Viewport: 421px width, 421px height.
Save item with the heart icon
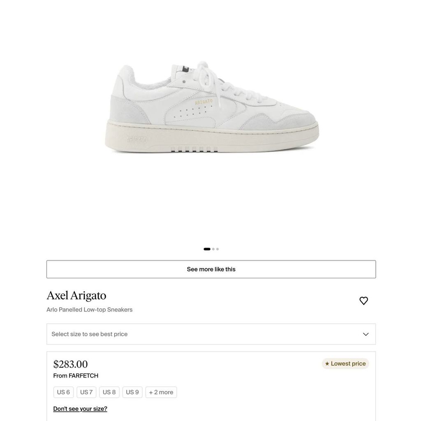pos(363,301)
